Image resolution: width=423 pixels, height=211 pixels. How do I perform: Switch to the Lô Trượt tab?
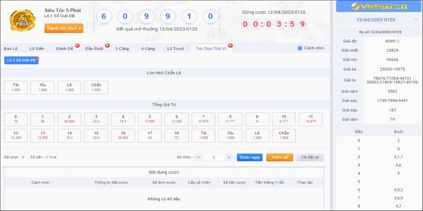coord(175,49)
